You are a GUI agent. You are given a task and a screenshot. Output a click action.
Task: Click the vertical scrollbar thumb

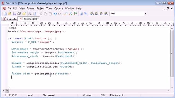[x=172, y=53]
